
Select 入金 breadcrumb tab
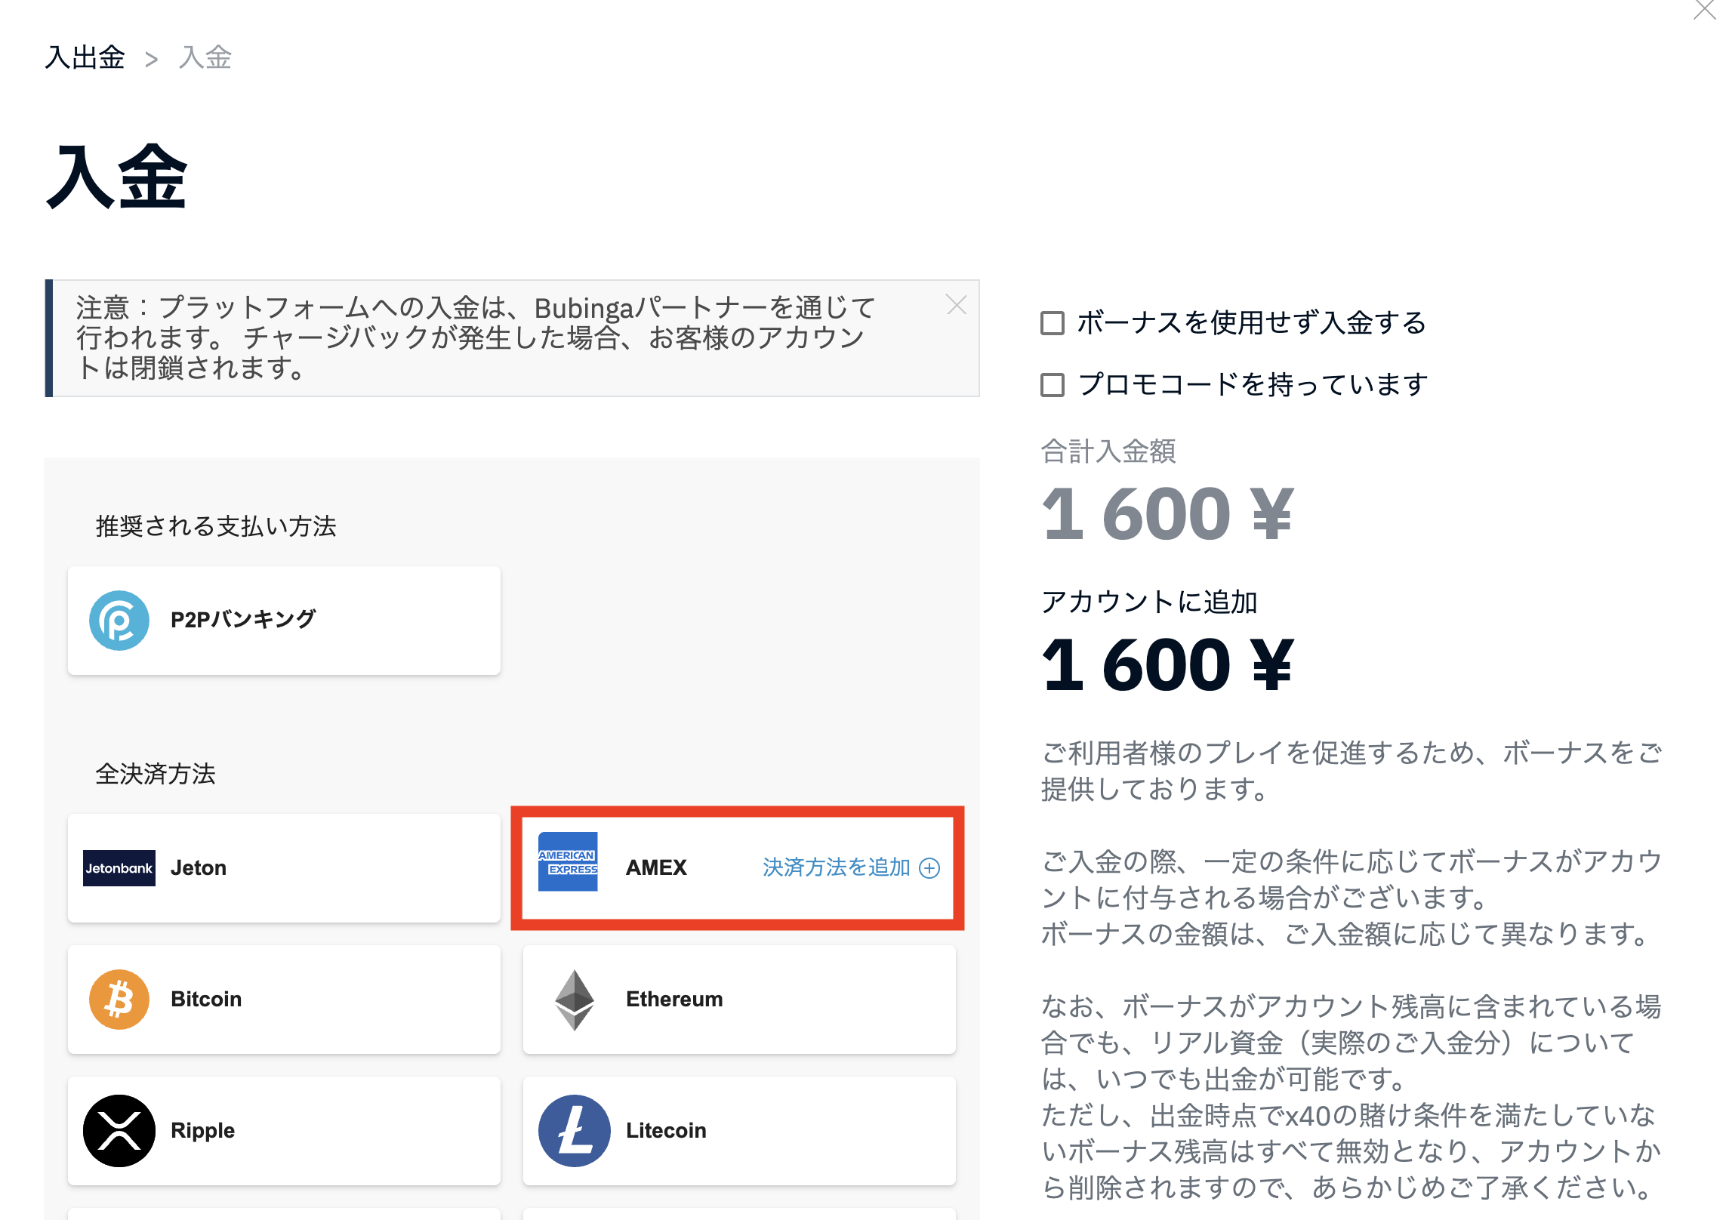pos(205,58)
